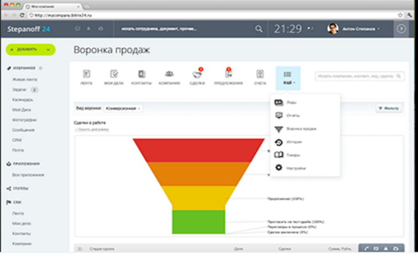Open Мои дела from the CRM toolbar
This screenshot has width=418, height=258.
[x=114, y=77]
